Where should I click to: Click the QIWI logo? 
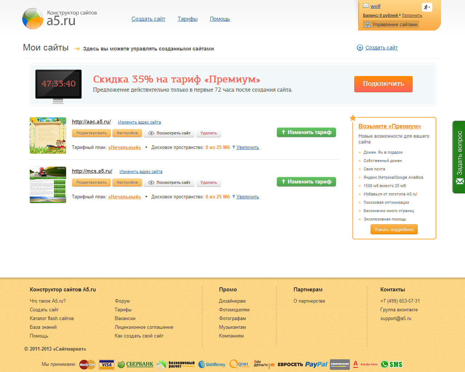pyautogui.click(x=239, y=364)
